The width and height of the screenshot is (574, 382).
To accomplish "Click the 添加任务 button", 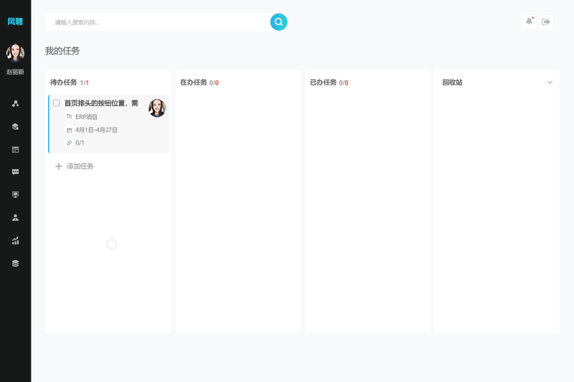I will pyautogui.click(x=75, y=166).
